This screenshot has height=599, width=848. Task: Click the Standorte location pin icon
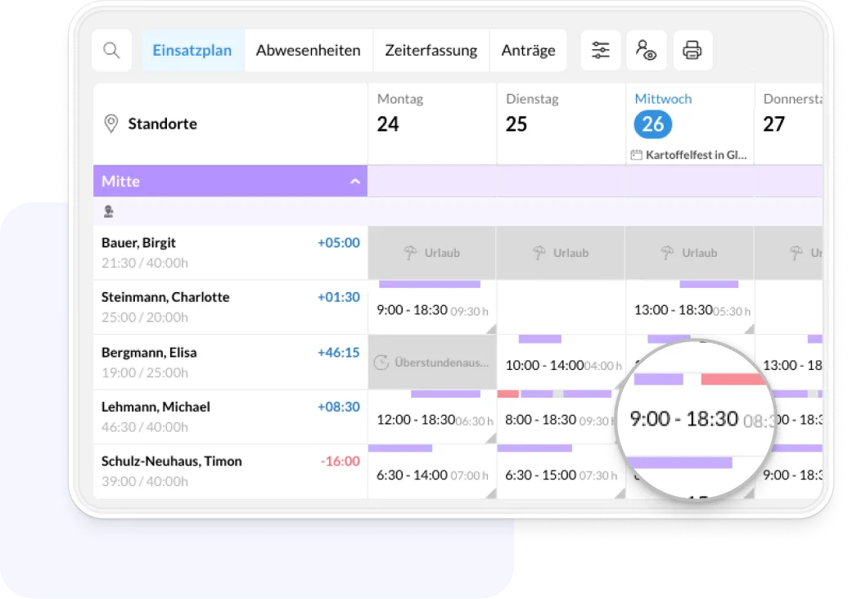point(111,124)
